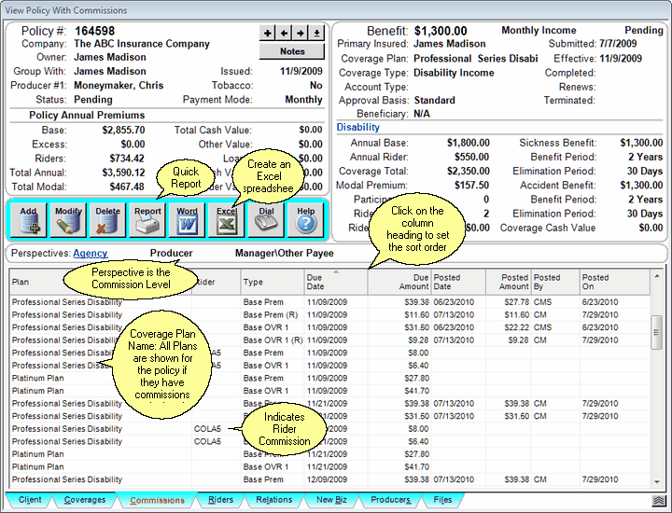The height and width of the screenshot is (513, 672).
Task: Click the vertical scrollbar thumb in the grid
Action: pyautogui.click(x=656, y=332)
